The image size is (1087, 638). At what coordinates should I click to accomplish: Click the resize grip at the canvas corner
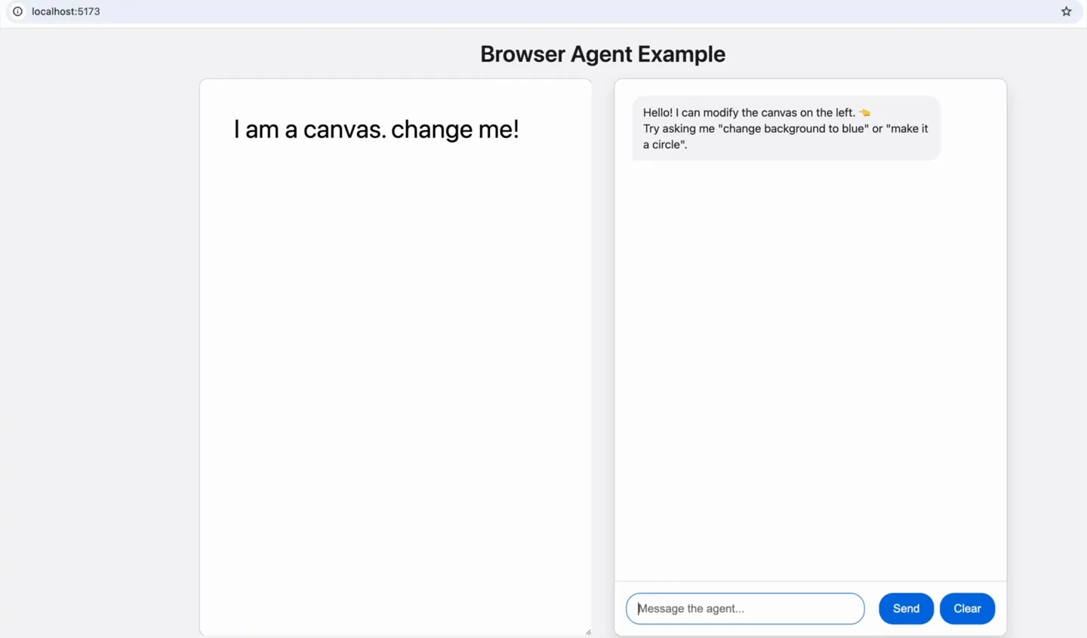coord(587,631)
